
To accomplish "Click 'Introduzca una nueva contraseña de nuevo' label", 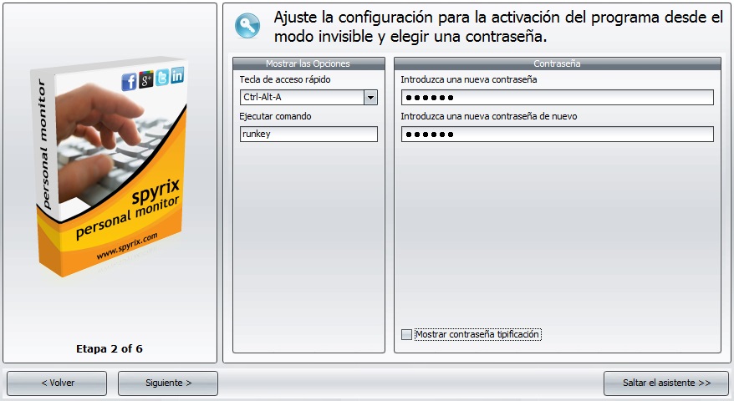I will tap(489, 116).
